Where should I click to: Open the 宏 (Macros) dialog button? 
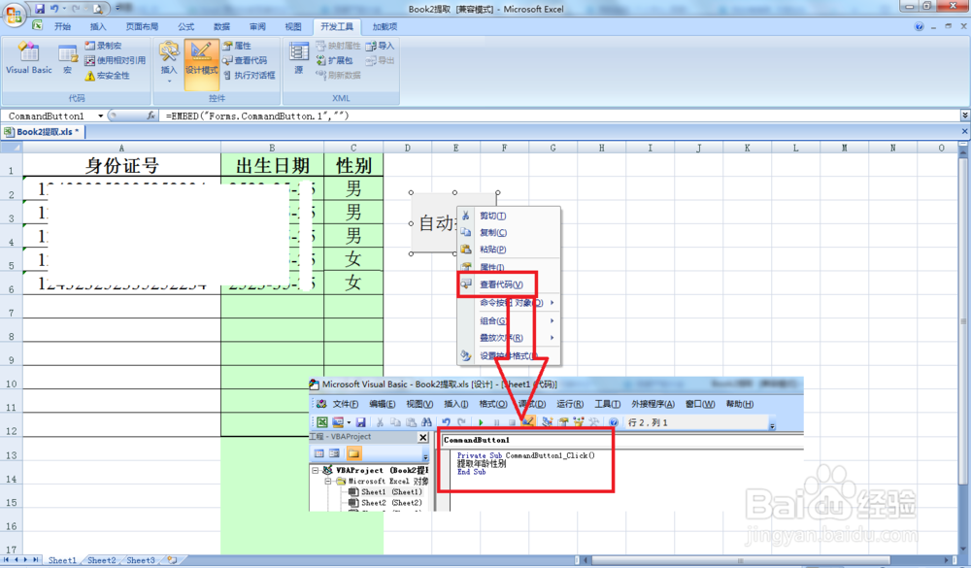click(68, 59)
